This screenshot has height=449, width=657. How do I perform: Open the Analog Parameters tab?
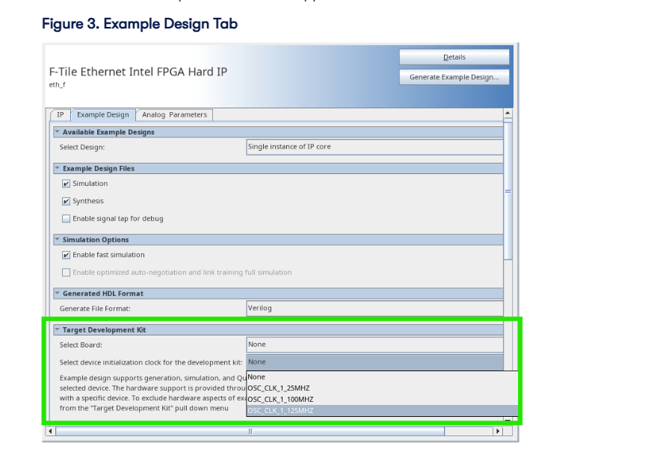coord(174,115)
